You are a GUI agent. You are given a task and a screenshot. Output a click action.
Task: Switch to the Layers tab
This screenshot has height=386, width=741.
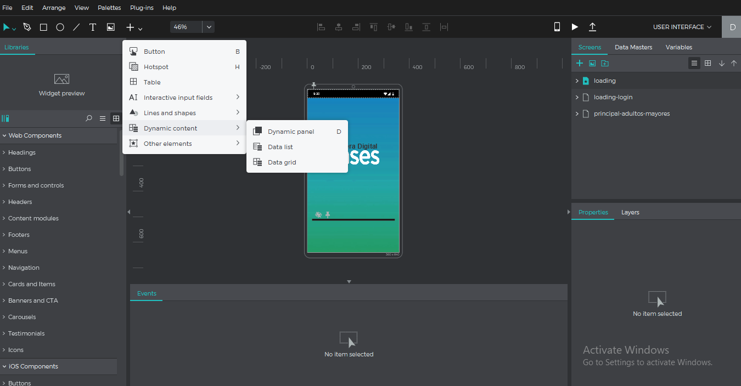(x=630, y=212)
